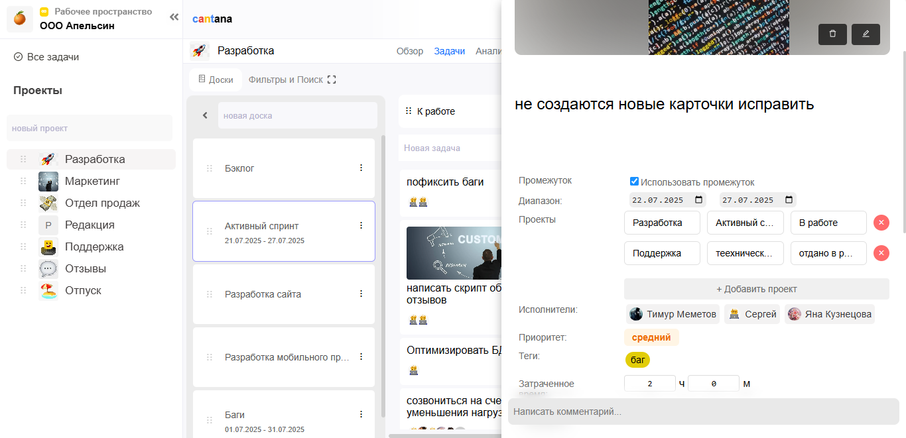Click the back chevron above новая доска field
This screenshot has width=906, height=438.
pos(205,115)
